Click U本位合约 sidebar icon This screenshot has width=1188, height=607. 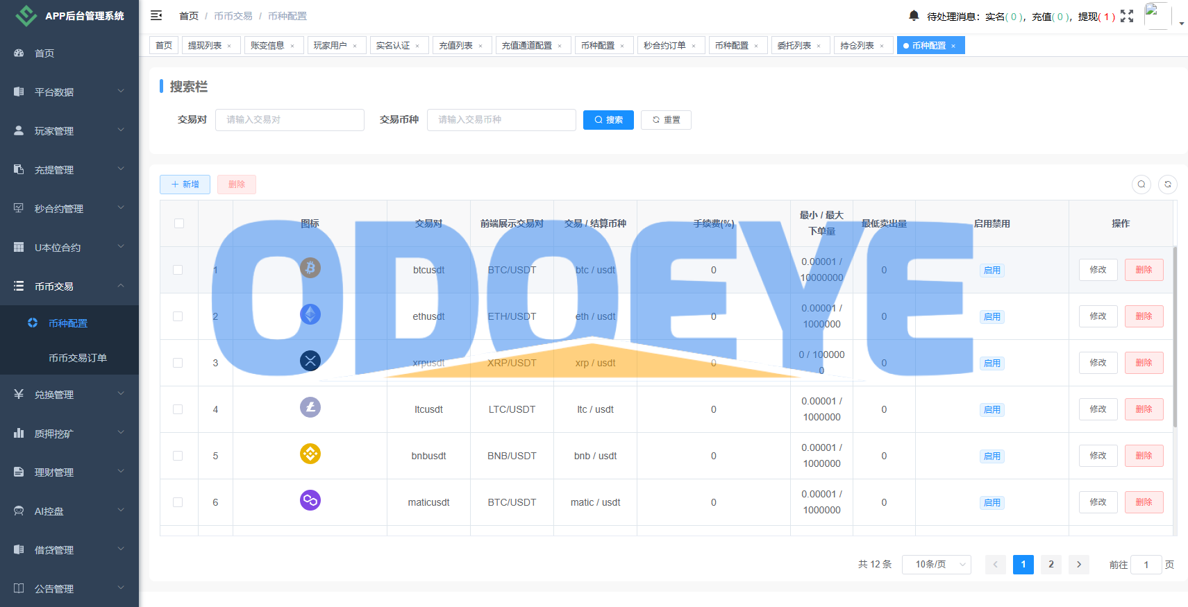pyautogui.click(x=19, y=247)
